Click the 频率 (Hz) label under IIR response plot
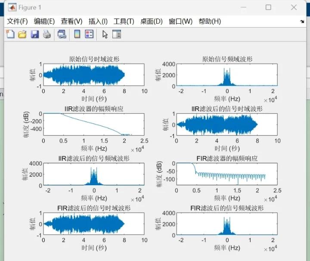This screenshot has width=310, height=261. pyautogui.click(x=94, y=148)
